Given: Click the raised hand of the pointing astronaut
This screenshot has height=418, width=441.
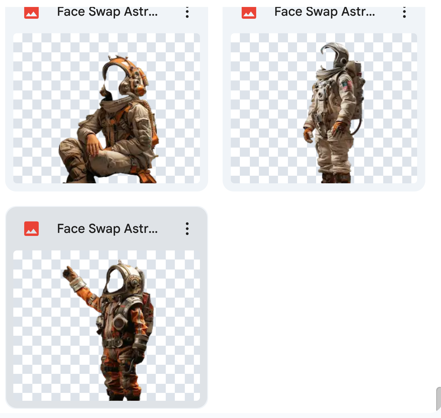Looking at the screenshot, I should click(x=70, y=273).
